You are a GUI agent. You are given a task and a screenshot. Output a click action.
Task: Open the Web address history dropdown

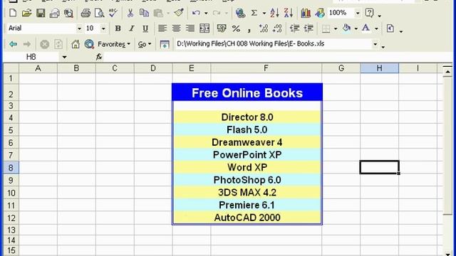(375, 44)
